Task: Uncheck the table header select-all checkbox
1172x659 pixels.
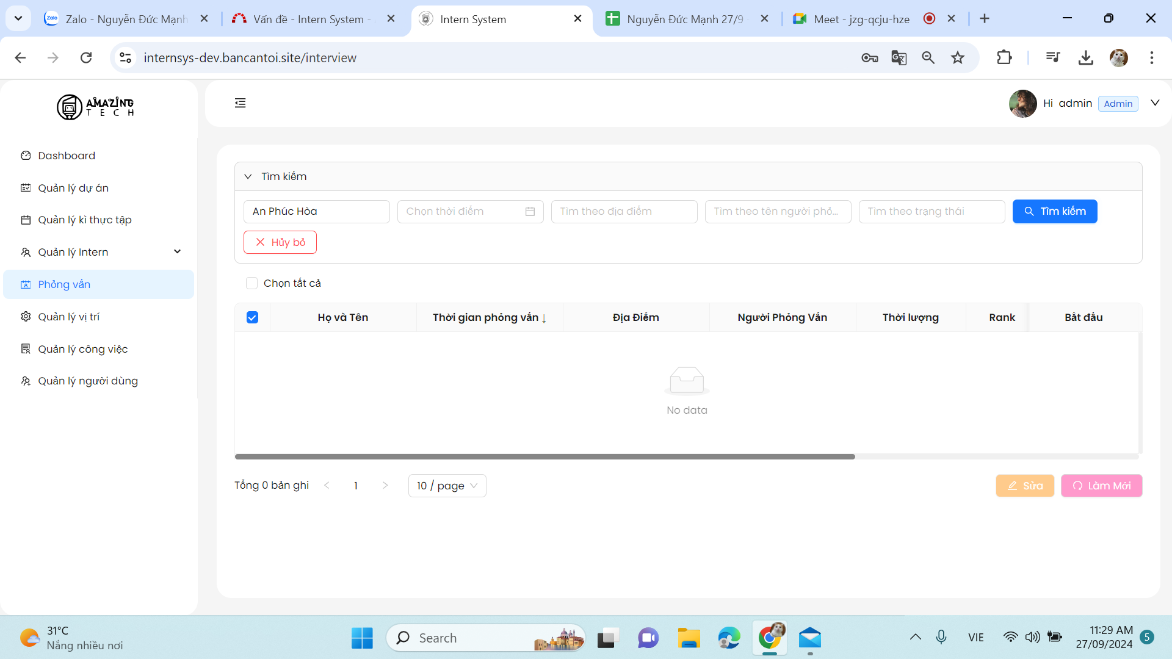Action: (x=252, y=317)
